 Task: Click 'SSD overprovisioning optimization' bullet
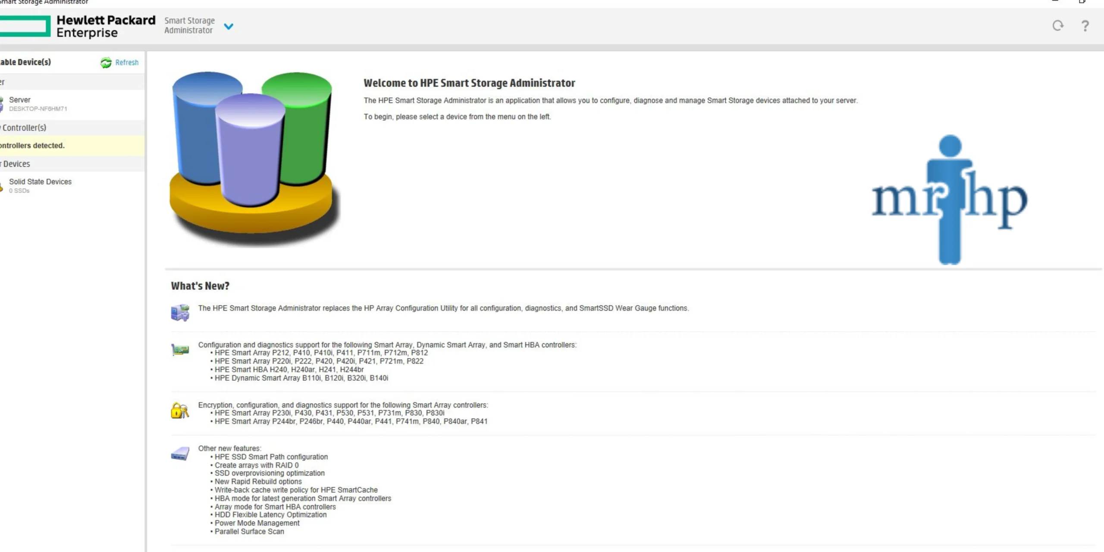click(270, 473)
